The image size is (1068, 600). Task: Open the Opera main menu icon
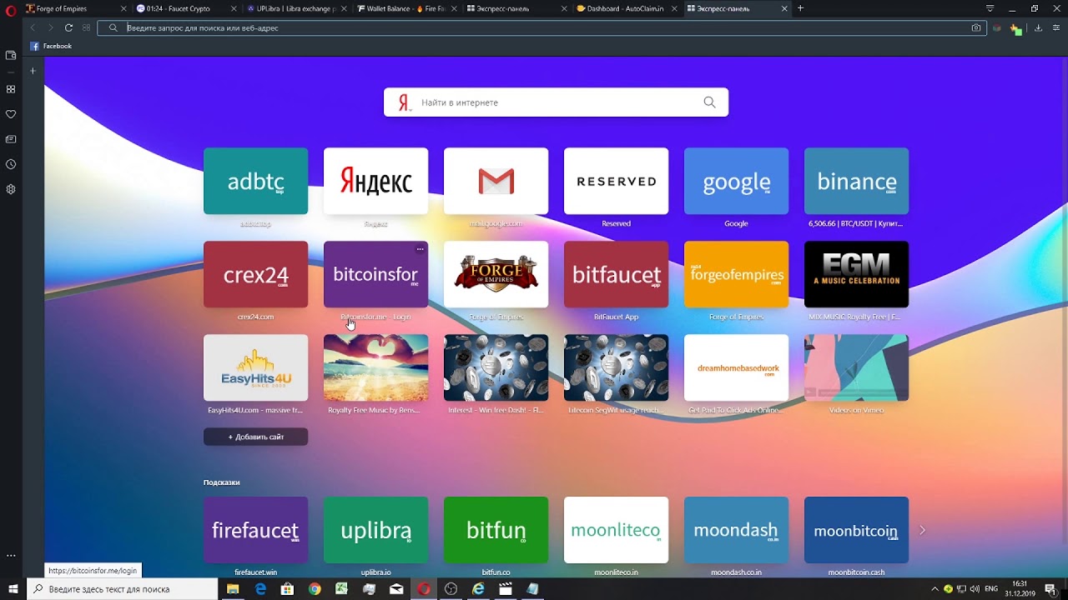[11, 9]
